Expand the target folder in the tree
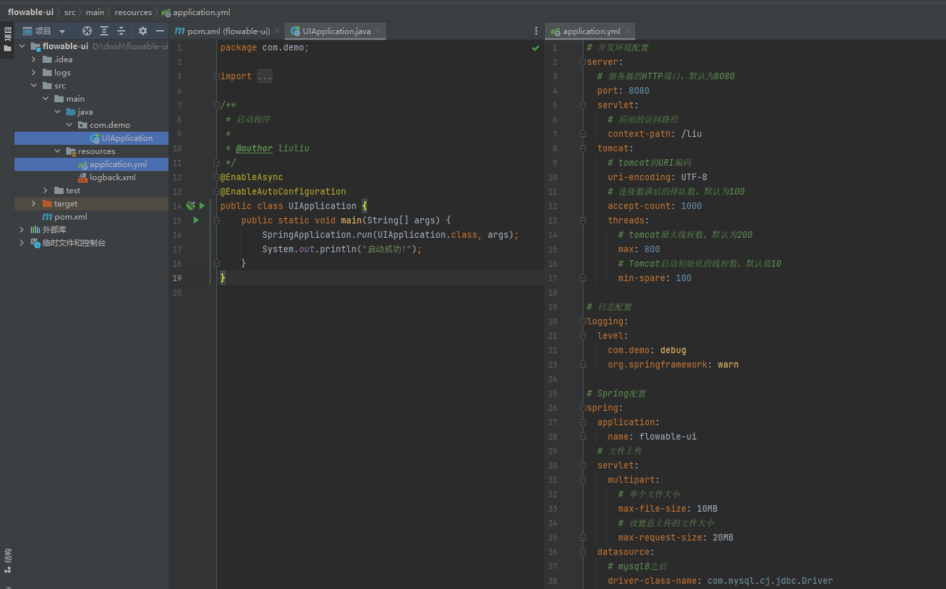The width and height of the screenshot is (946, 589). (33, 204)
